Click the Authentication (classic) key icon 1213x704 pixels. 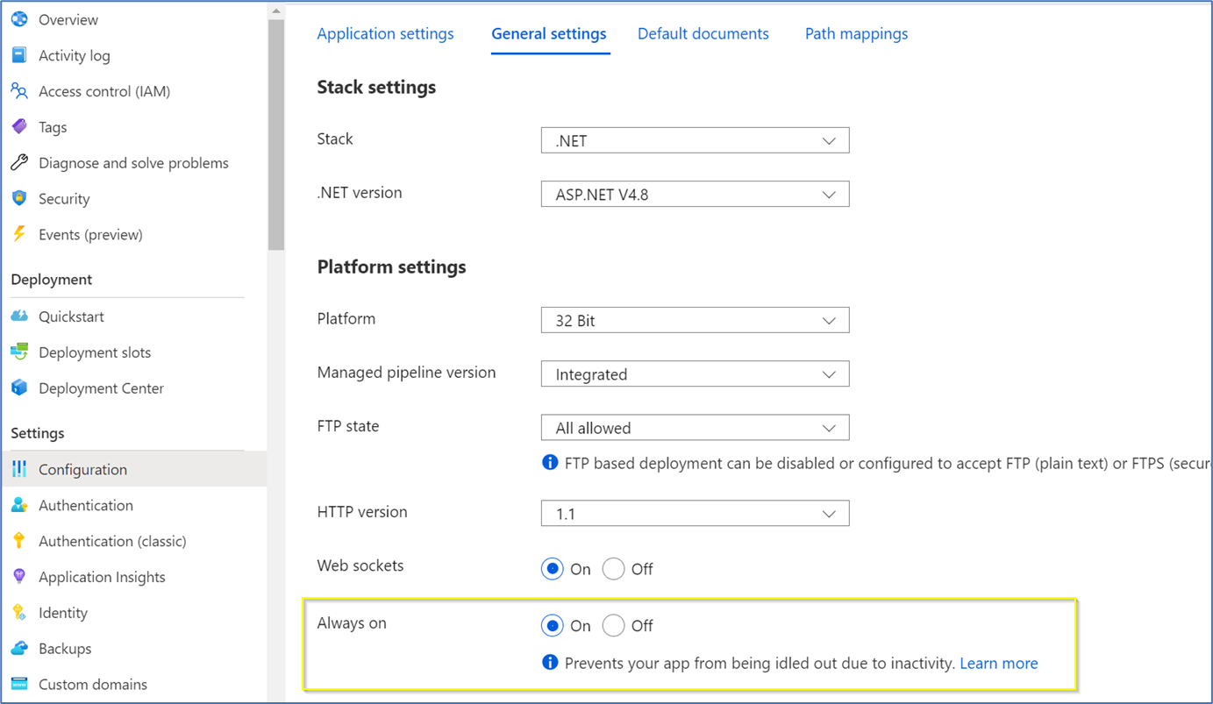click(19, 541)
